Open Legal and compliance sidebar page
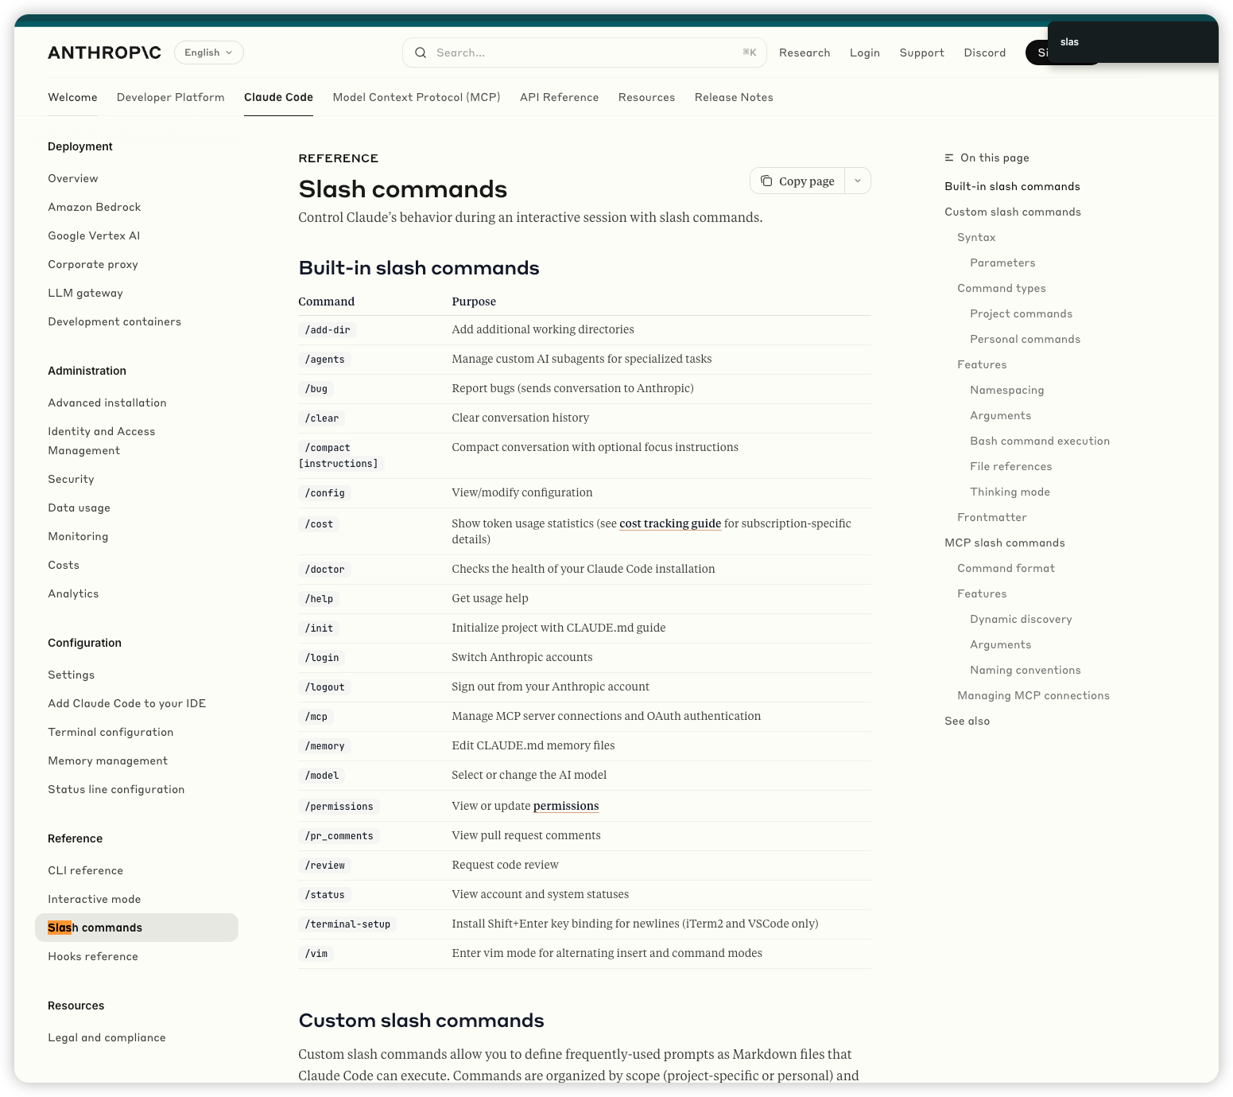This screenshot has height=1097, width=1233. [107, 1037]
